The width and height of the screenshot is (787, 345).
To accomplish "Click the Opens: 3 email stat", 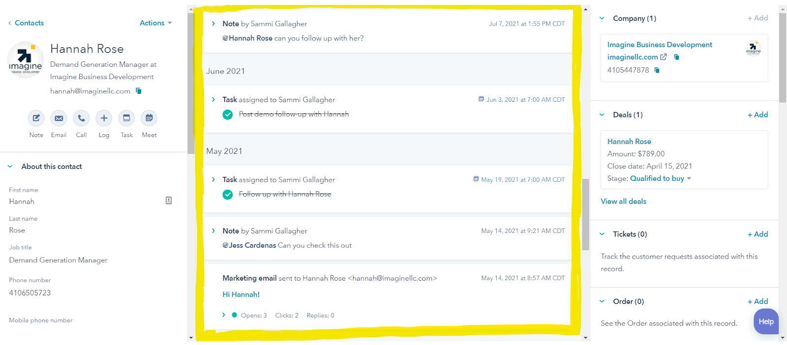I will (254, 316).
